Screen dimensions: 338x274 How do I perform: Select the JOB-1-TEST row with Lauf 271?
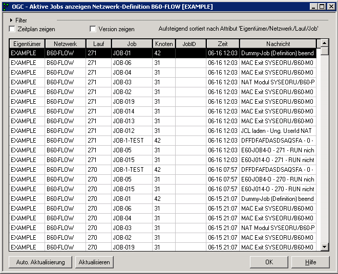pyautogui.click(x=128, y=141)
